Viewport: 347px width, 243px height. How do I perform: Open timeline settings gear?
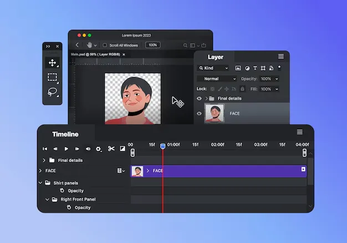(99, 149)
